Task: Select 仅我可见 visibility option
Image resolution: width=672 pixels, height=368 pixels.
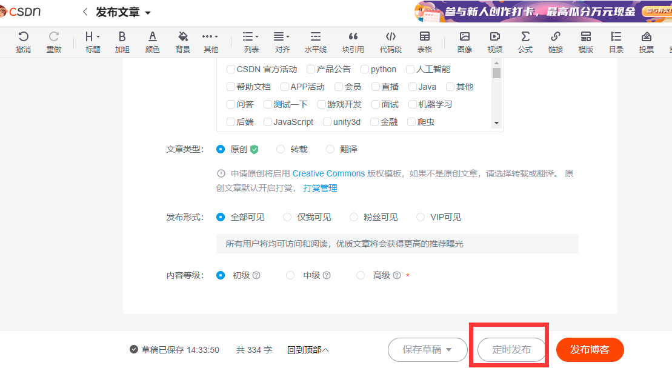Action: click(287, 217)
